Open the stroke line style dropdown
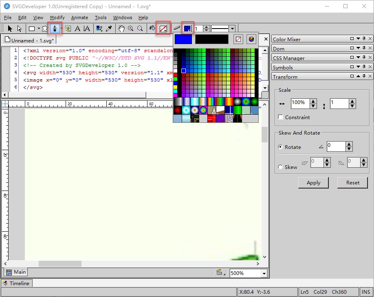Screen dimensions: 374x297 [232, 29]
